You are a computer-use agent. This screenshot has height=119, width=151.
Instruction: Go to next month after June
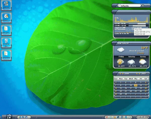(x=123, y=73)
